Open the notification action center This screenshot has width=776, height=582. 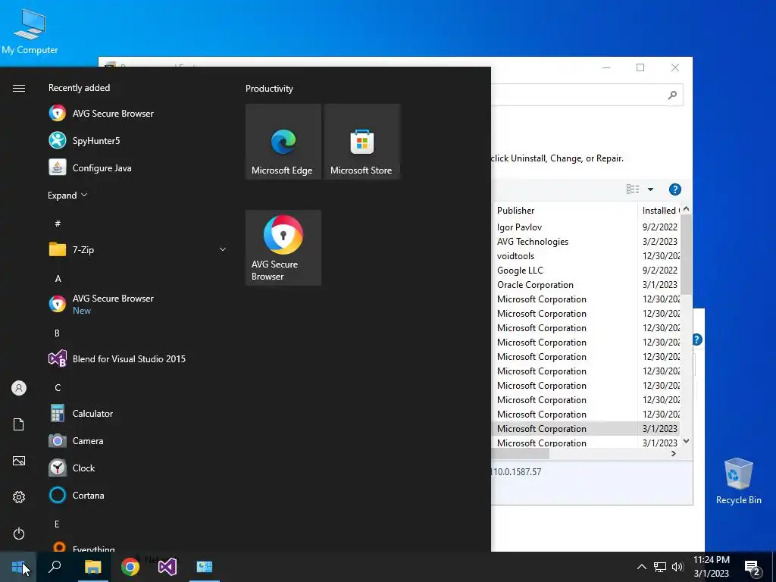pyautogui.click(x=753, y=568)
